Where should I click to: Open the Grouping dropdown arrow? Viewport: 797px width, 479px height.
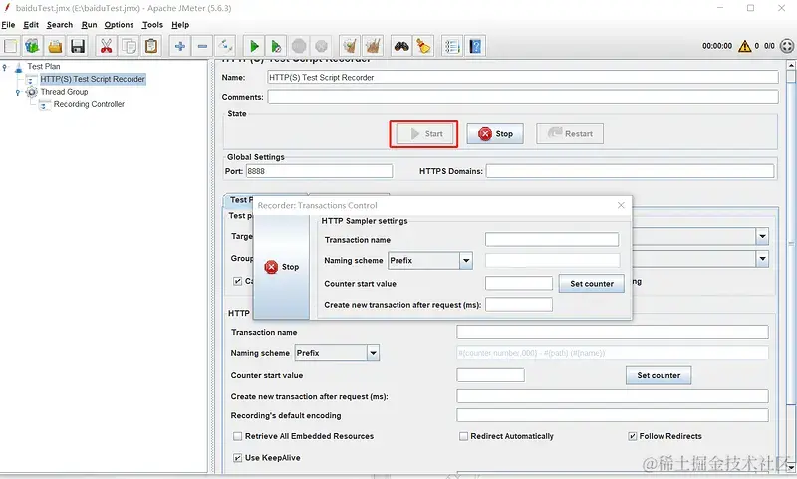[x=762, y=259]
